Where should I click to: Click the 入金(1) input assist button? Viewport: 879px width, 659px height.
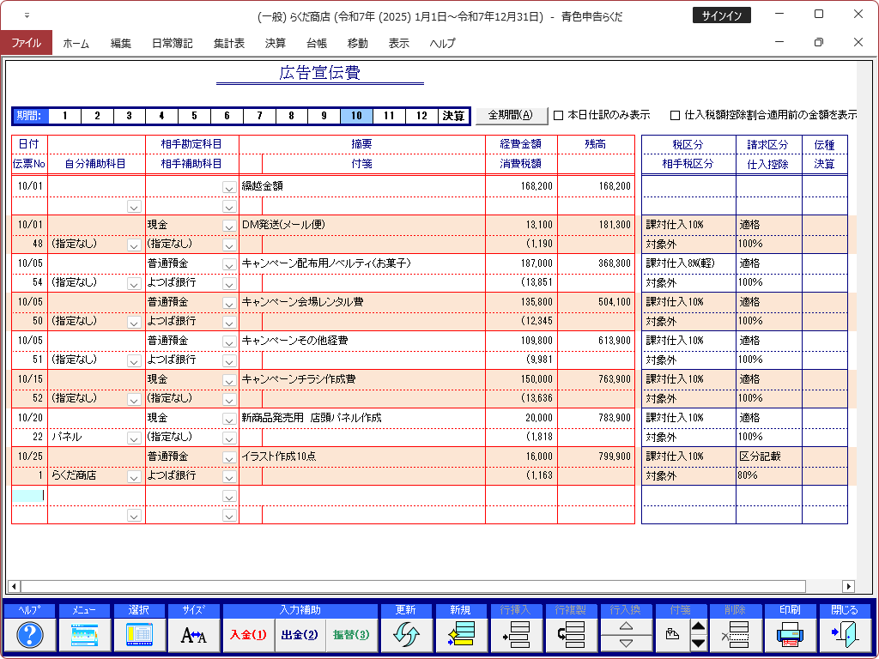coord(248,635)
